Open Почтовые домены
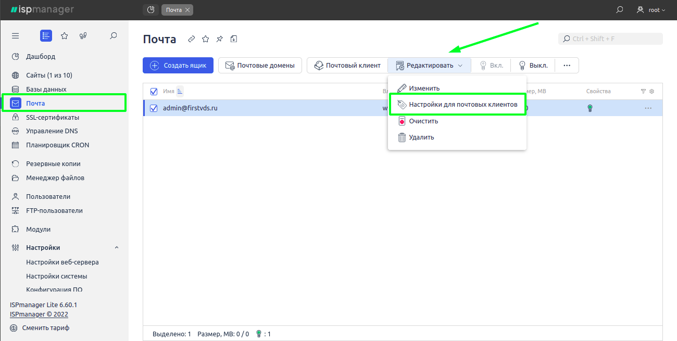Image resolution: width=677 pixels, height=341 pixels. (260, 66)
